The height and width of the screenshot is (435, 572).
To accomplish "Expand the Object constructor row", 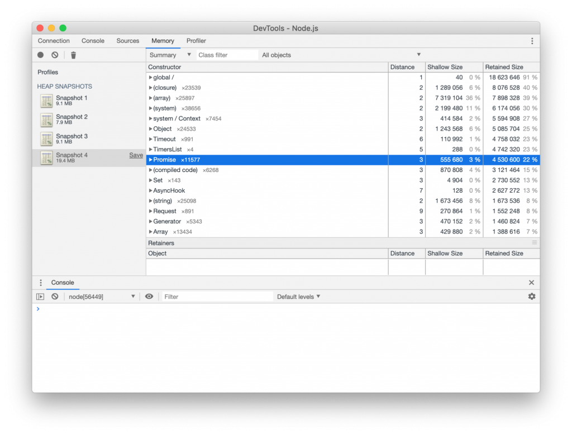I will (150, 129).
